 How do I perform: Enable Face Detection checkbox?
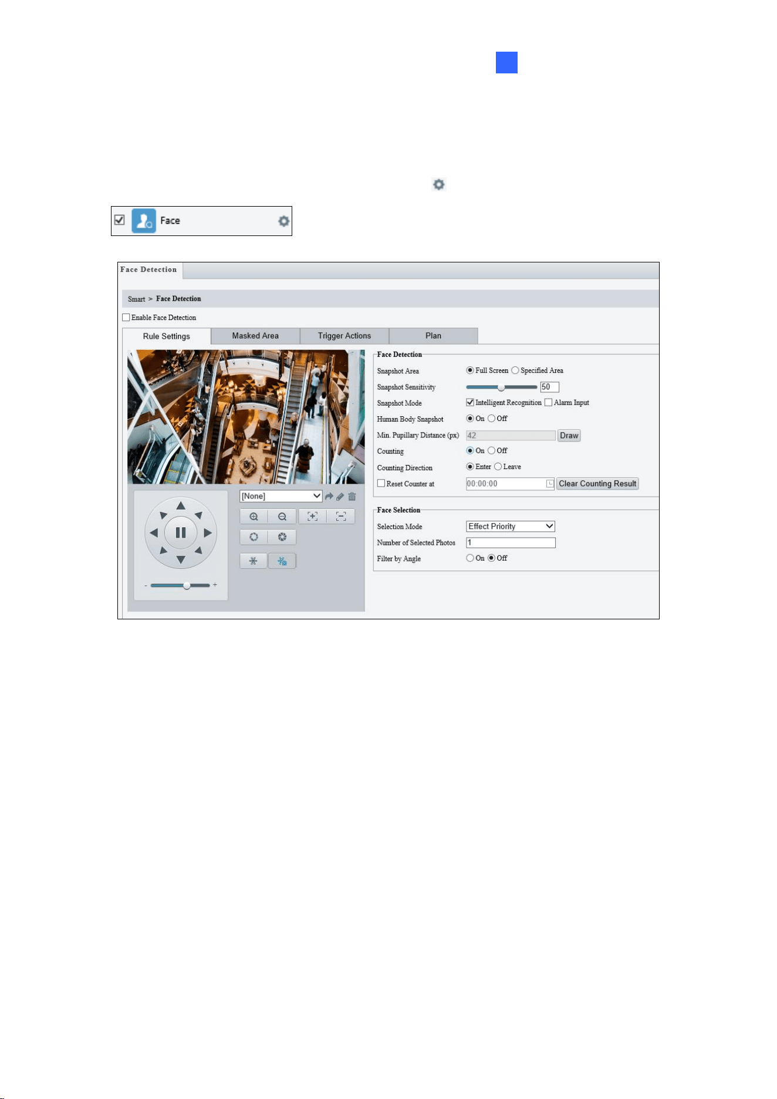[126, 318]
